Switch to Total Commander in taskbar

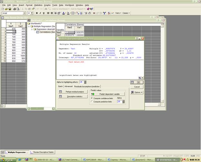69,160
